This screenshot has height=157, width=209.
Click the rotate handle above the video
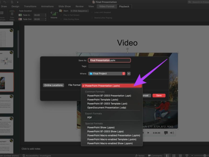[x=127, y=49]
